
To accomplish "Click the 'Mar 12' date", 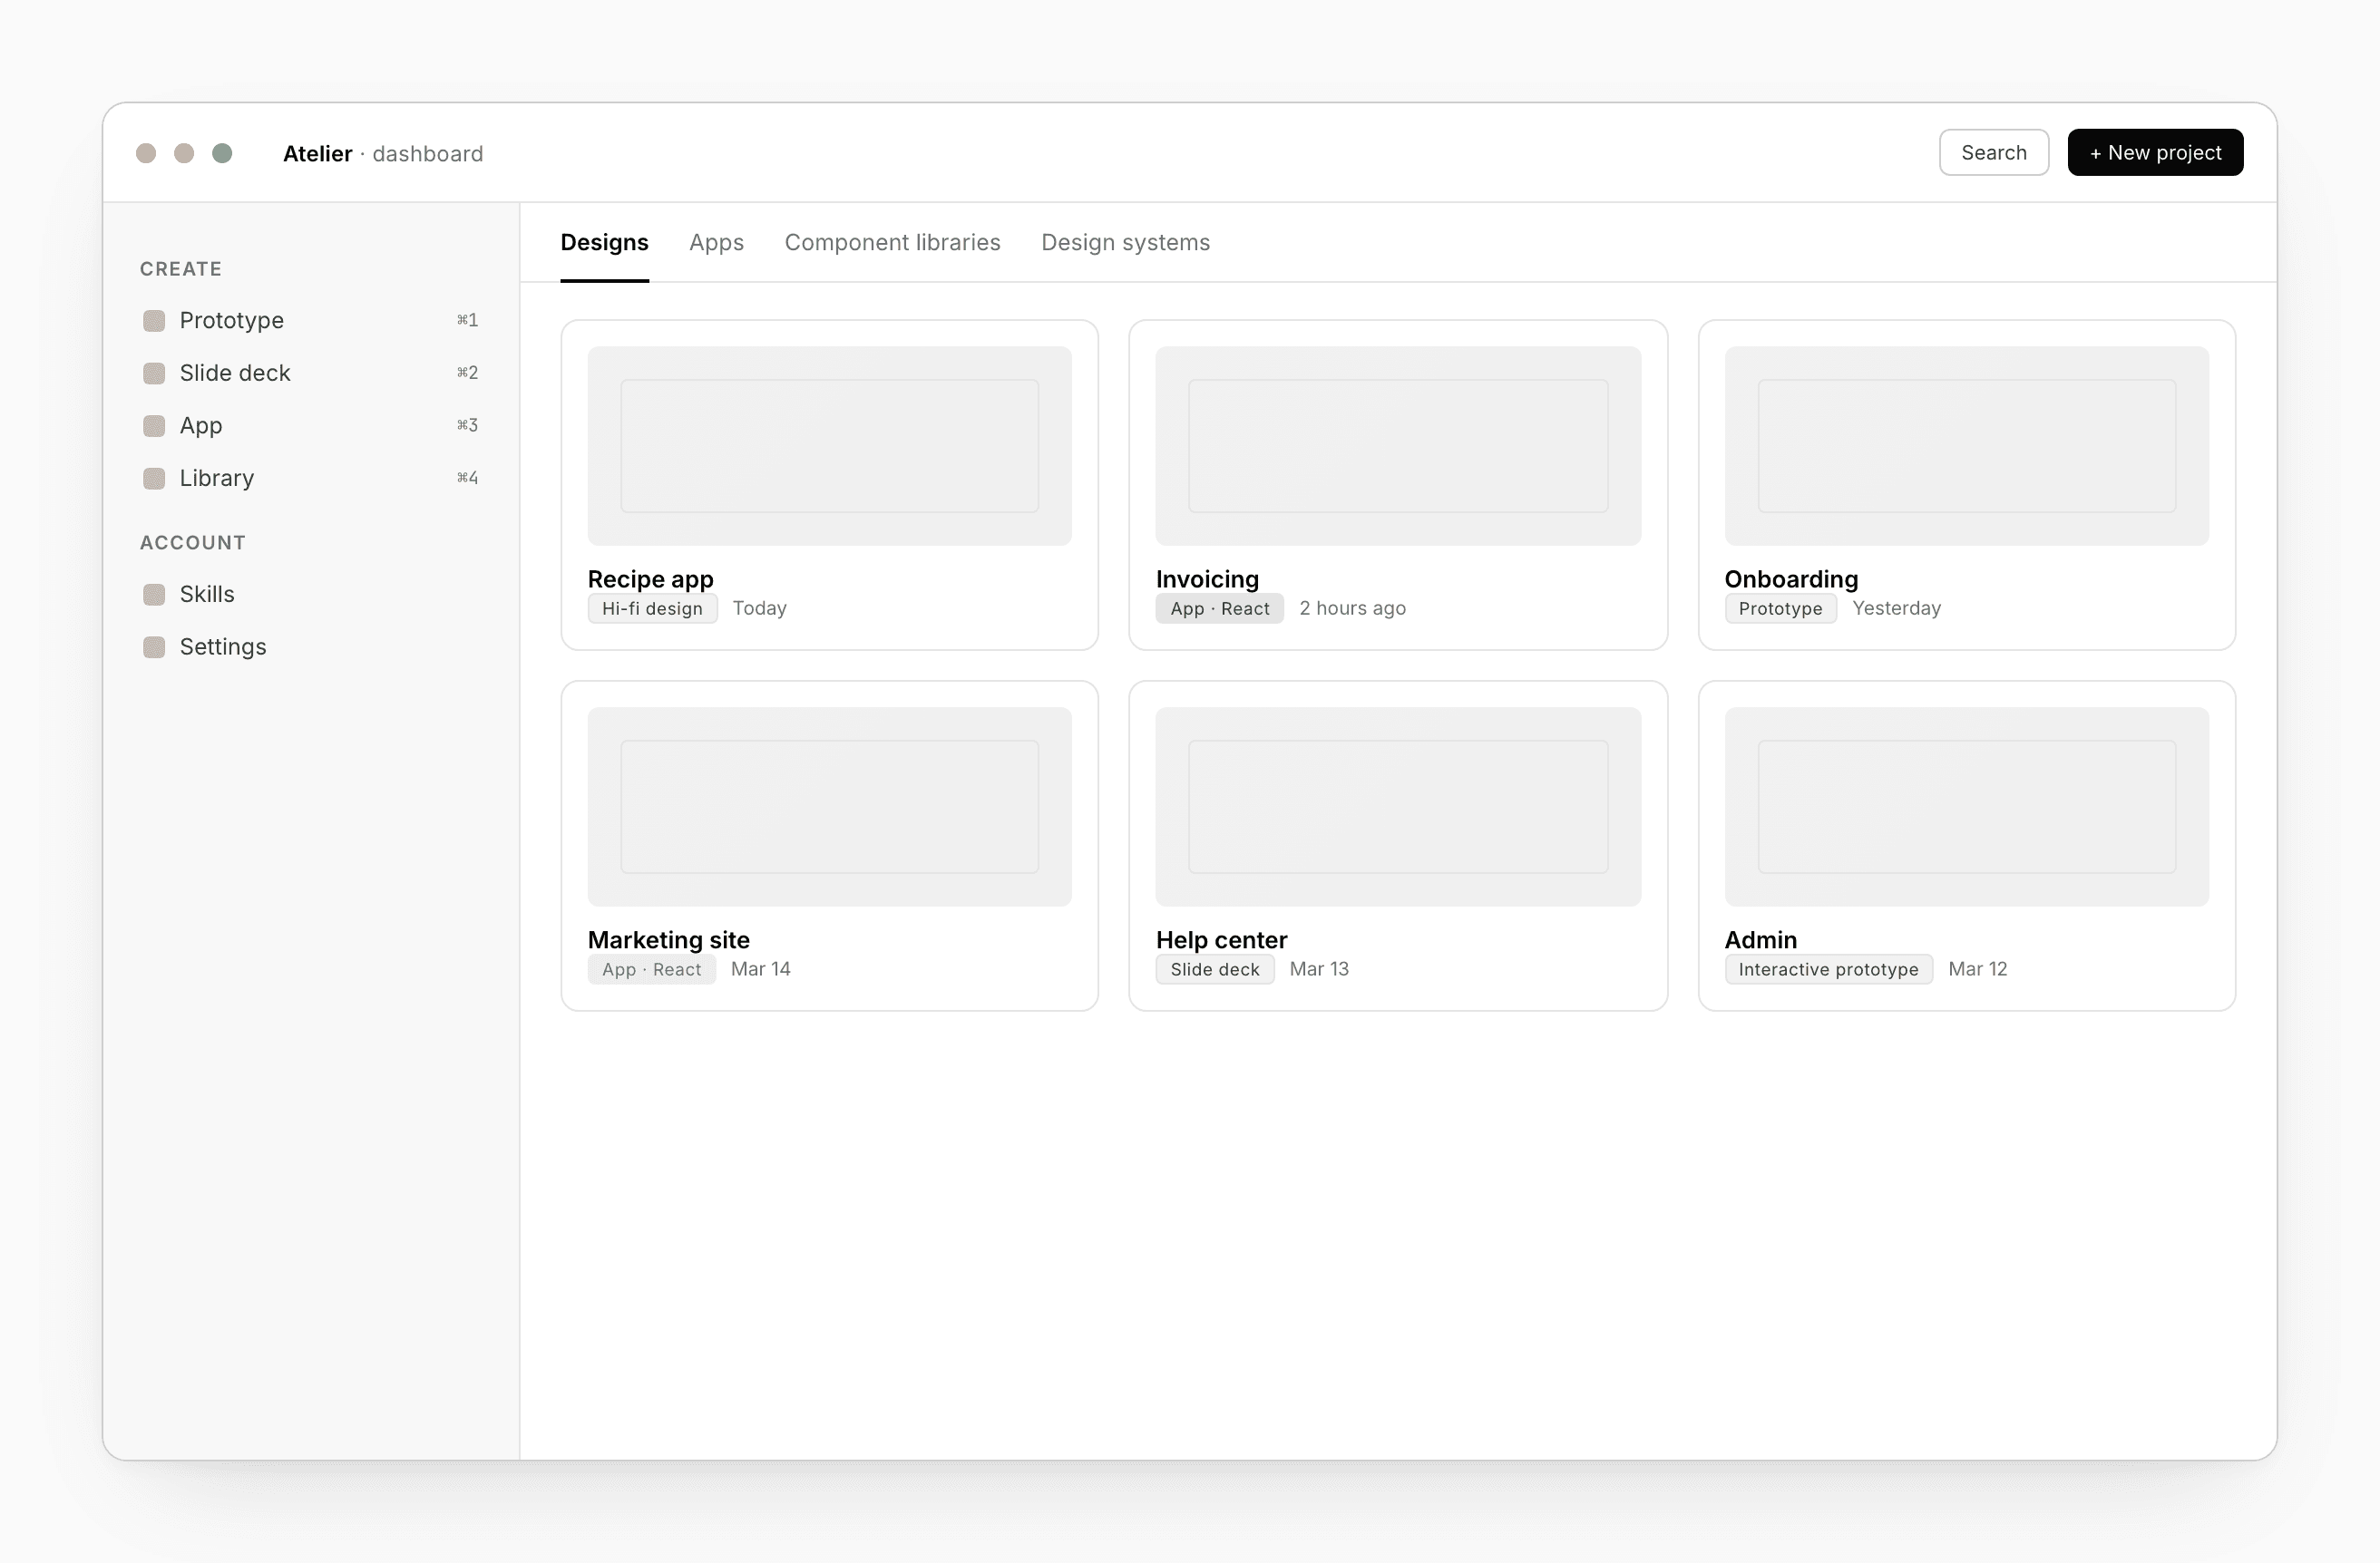I will (x=1977, y=969).
